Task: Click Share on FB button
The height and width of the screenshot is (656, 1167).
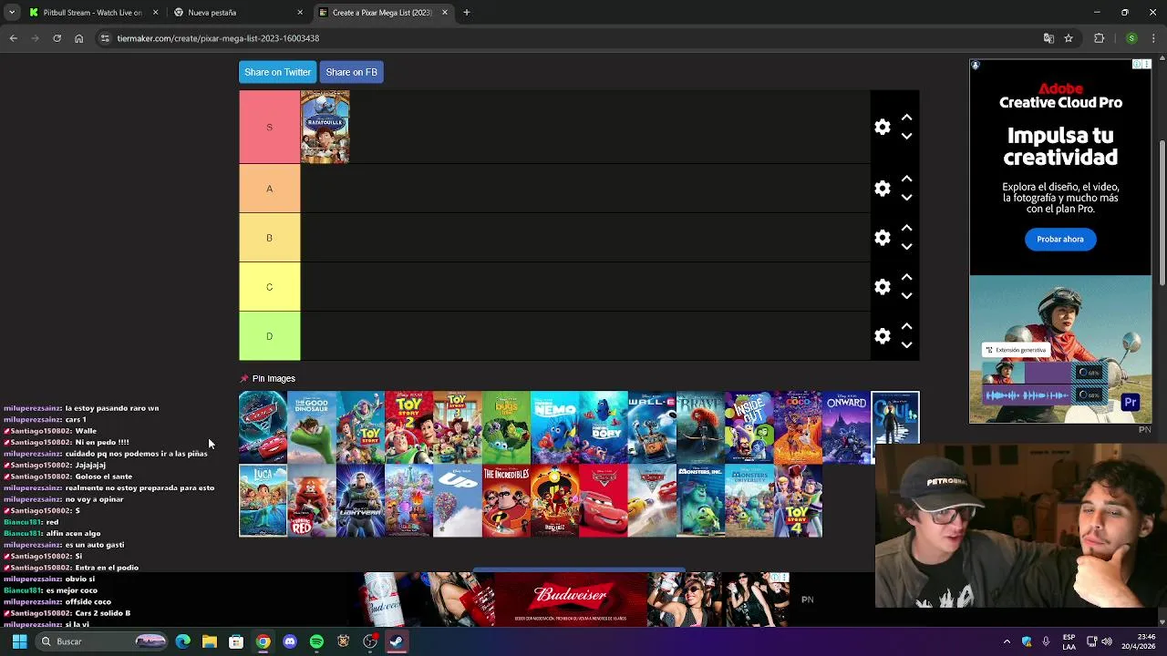Action: 351,72
